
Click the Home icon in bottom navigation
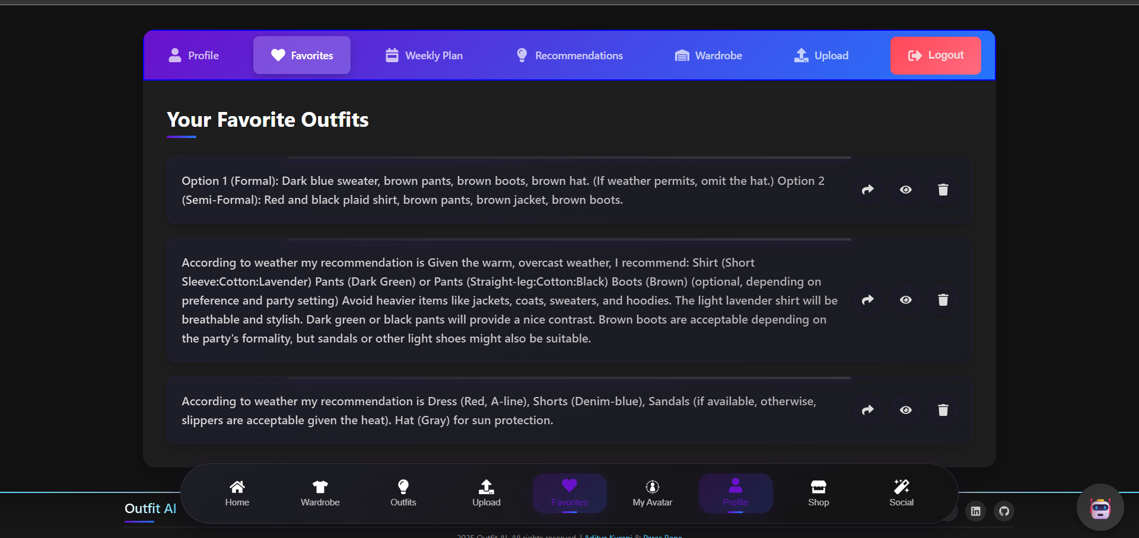[x=237, y=493]
